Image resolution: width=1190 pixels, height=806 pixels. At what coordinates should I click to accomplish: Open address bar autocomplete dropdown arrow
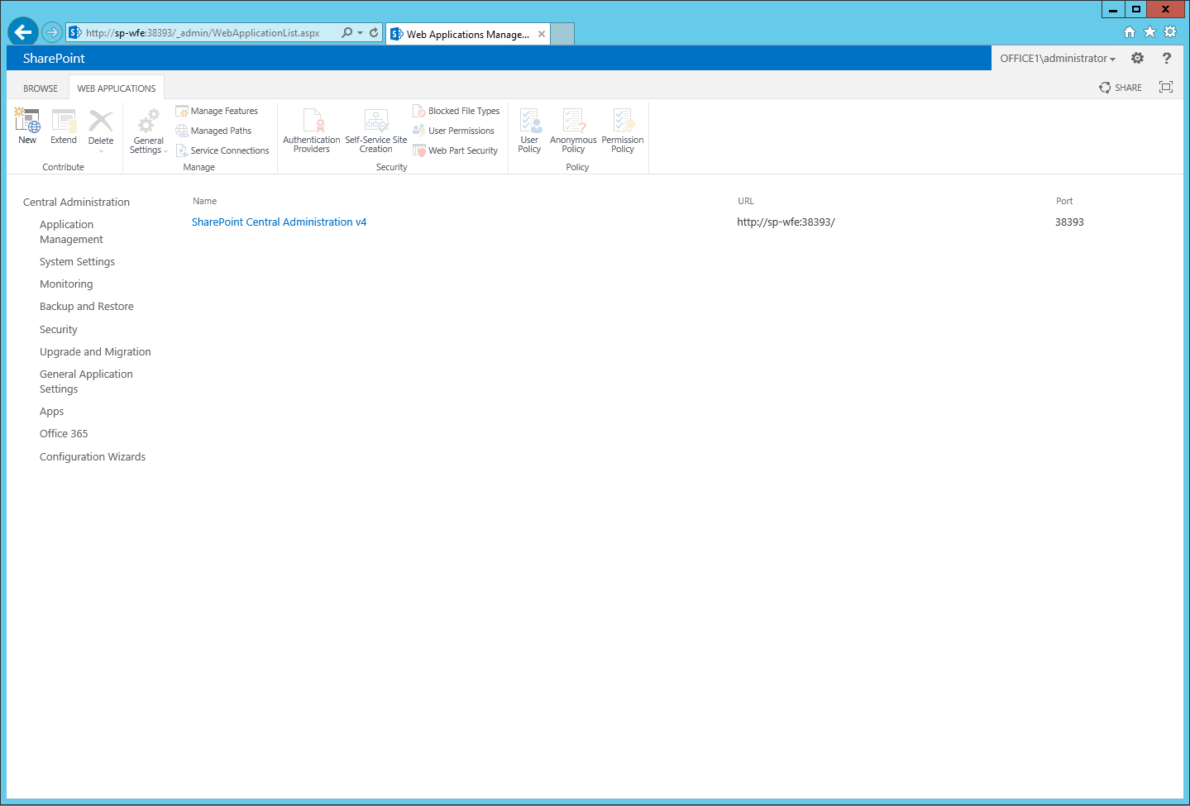360,33
